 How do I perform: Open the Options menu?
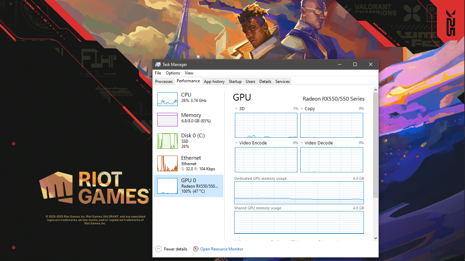[x=173, y=73]
